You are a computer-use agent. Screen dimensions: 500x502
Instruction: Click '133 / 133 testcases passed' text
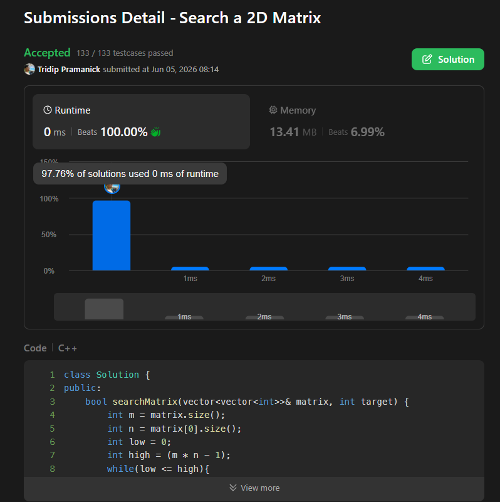pos(125,53)
